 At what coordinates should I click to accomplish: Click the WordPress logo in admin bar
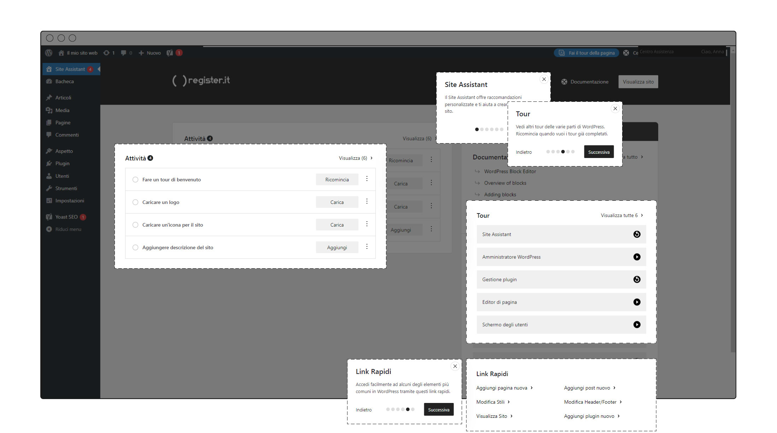click(49, 53)
